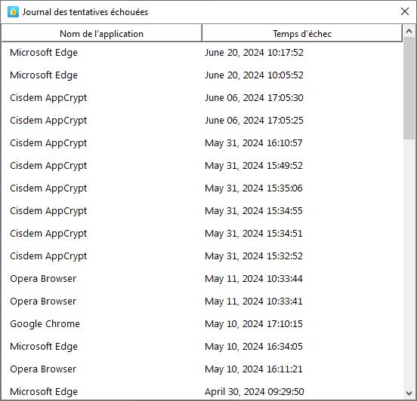Image resolution: width=417 pixels, height=401 pixels.
Task: Select the May 10, 2024 16:11:21 timestamp
Action: pyautogui.click(x=253, y=369)
